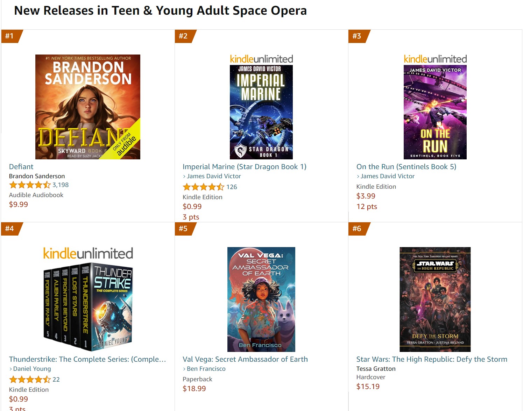This screenshot has height=411, width=523.
Task: Open the Val Vega book cover
Action: click(261, 299)
